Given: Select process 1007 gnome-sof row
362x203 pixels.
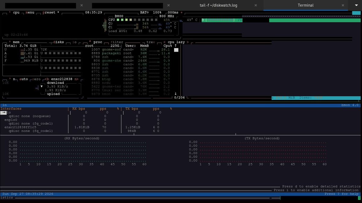Looking at the screenshot, I should (x=131, y=49).
